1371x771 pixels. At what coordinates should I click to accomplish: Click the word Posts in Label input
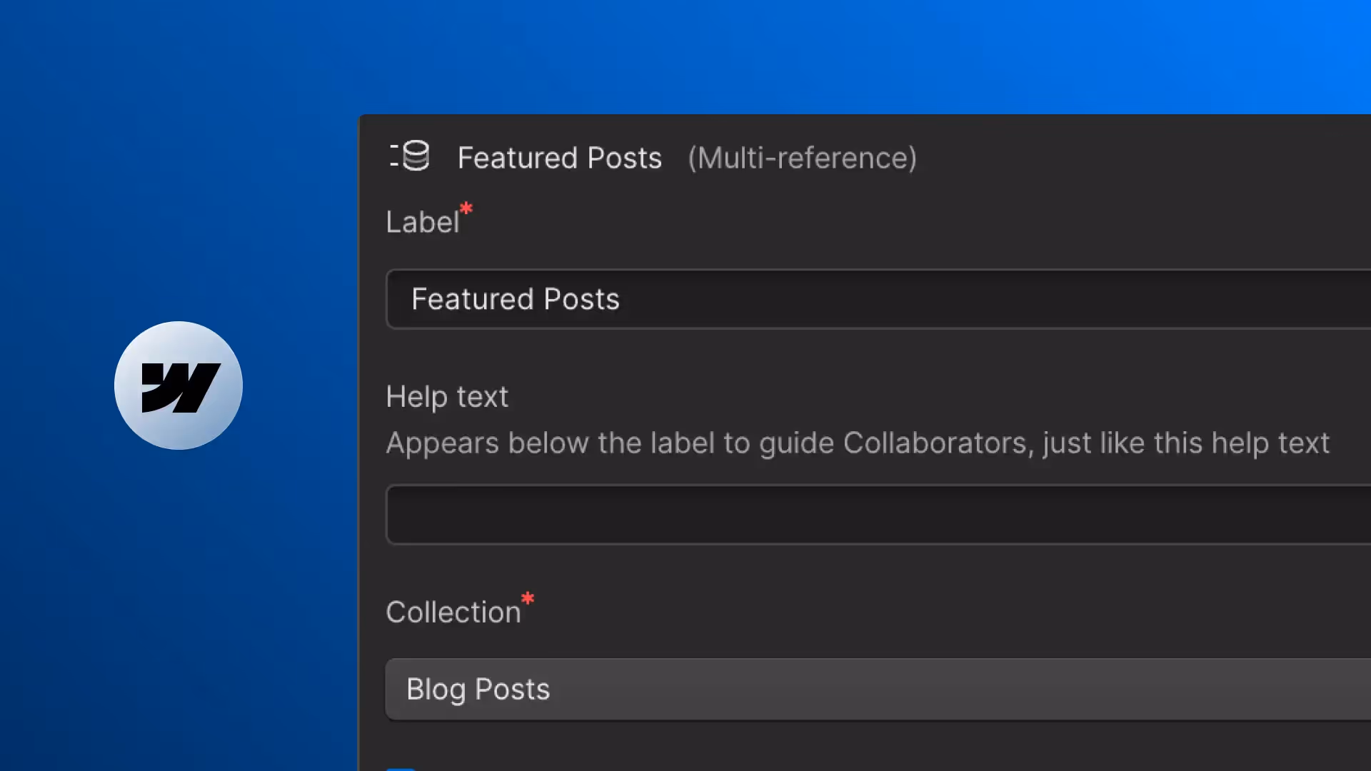click(x=581, y=299)
